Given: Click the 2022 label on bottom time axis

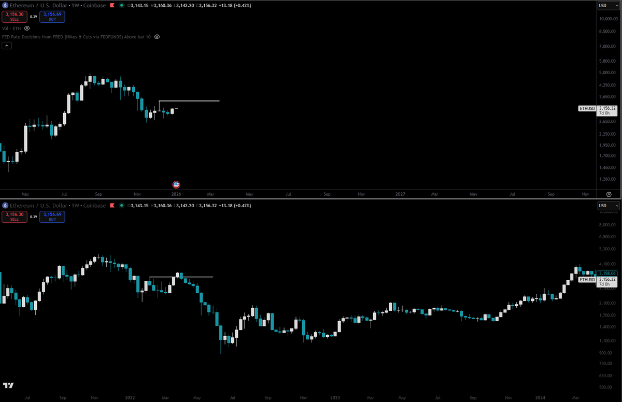Looking at the screenshot, I should (x=130, y=398).
